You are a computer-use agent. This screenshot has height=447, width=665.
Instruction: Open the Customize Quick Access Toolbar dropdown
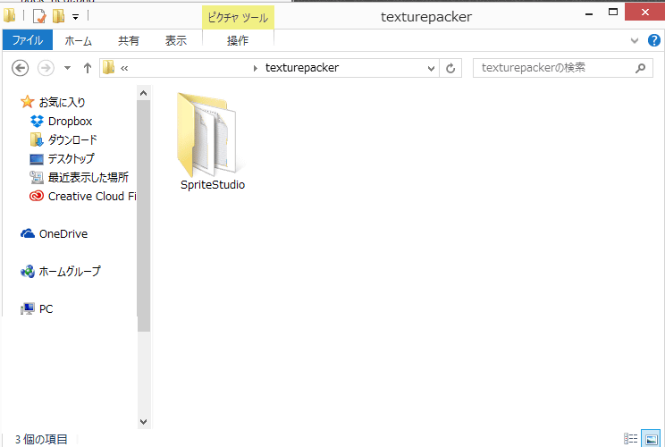click(75, 17)
